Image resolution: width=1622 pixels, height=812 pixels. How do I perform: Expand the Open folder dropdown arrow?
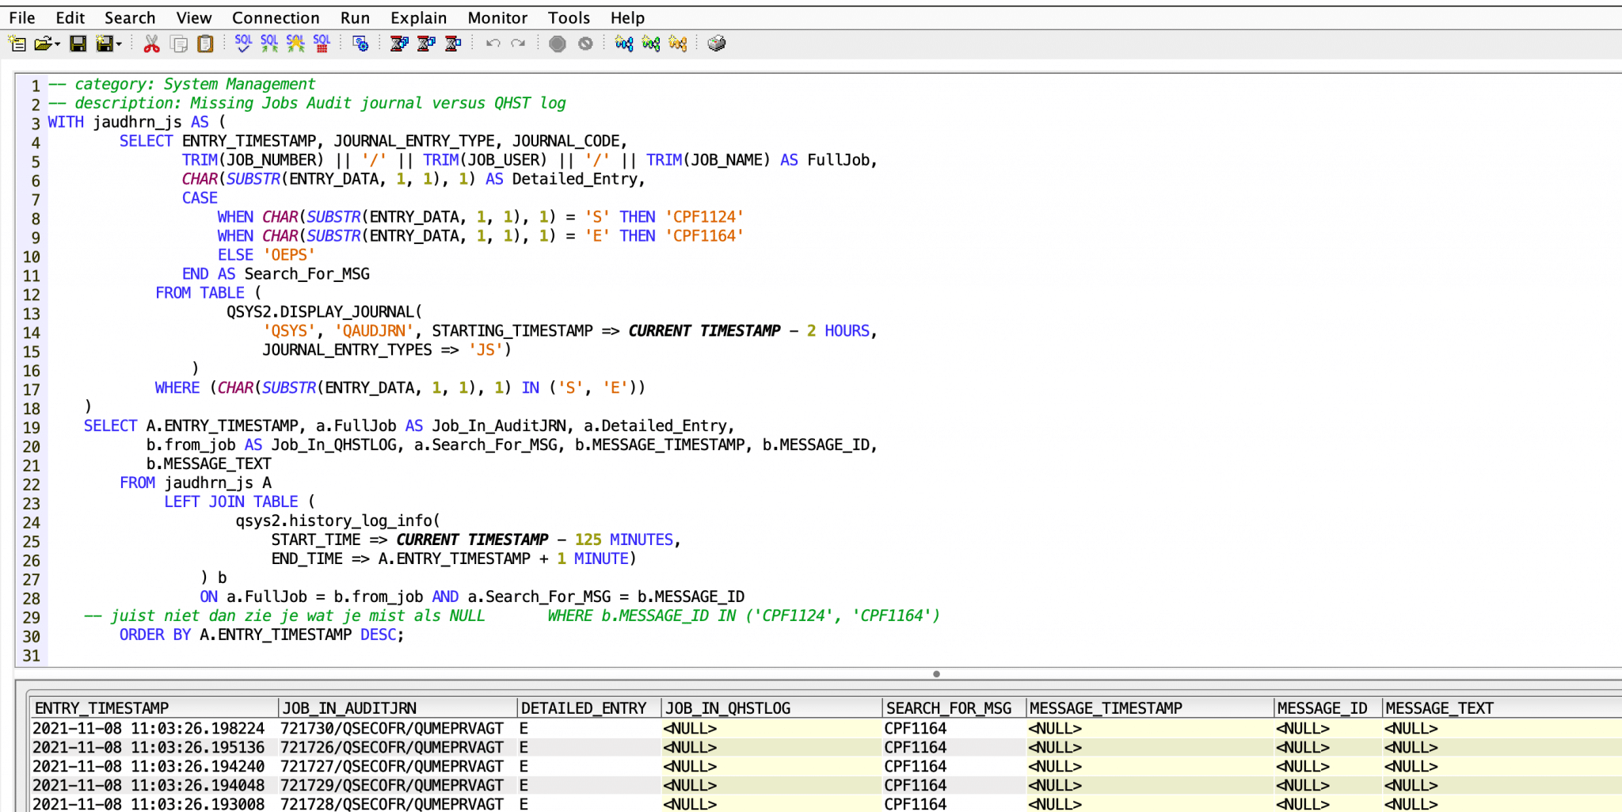pos(57,44)
